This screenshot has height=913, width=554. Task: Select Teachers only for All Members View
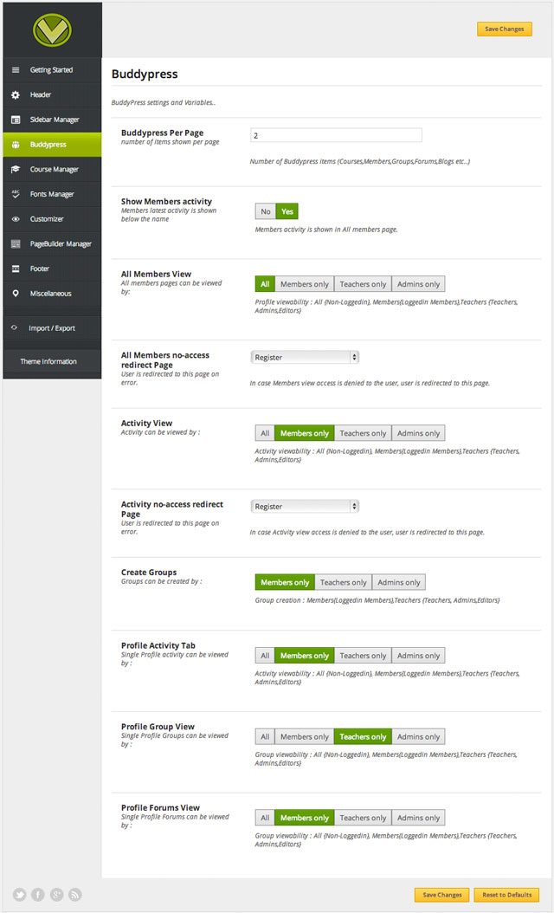pos(363,284)
